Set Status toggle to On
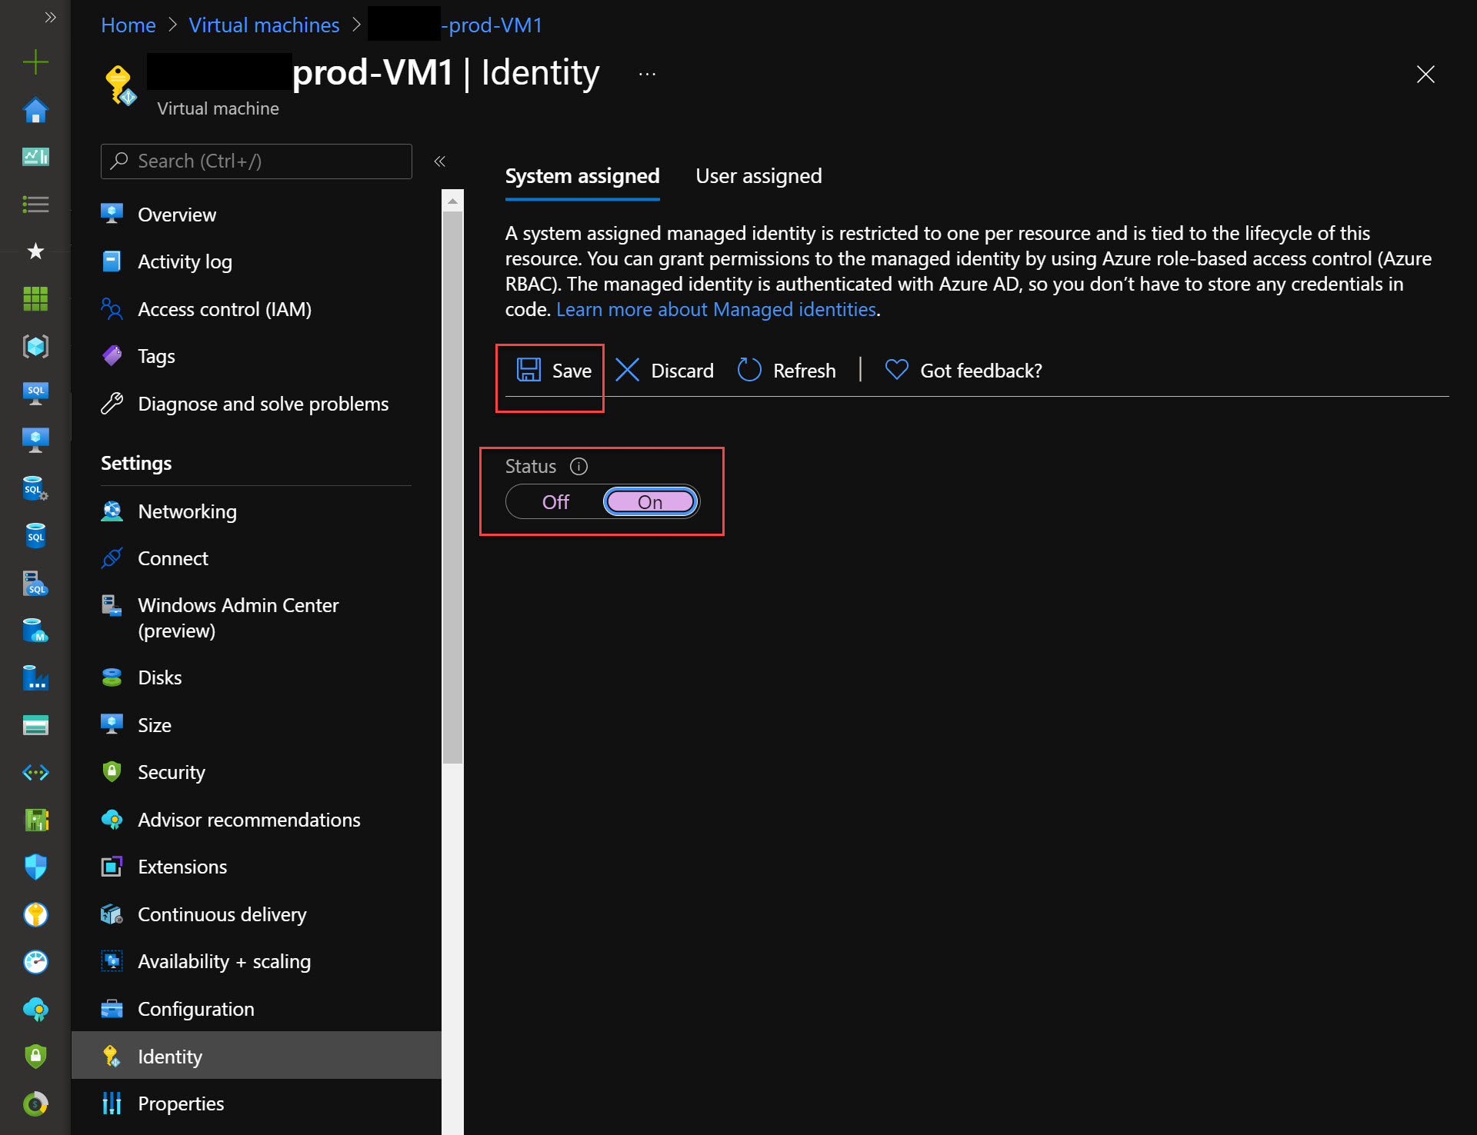 [650, 502]
